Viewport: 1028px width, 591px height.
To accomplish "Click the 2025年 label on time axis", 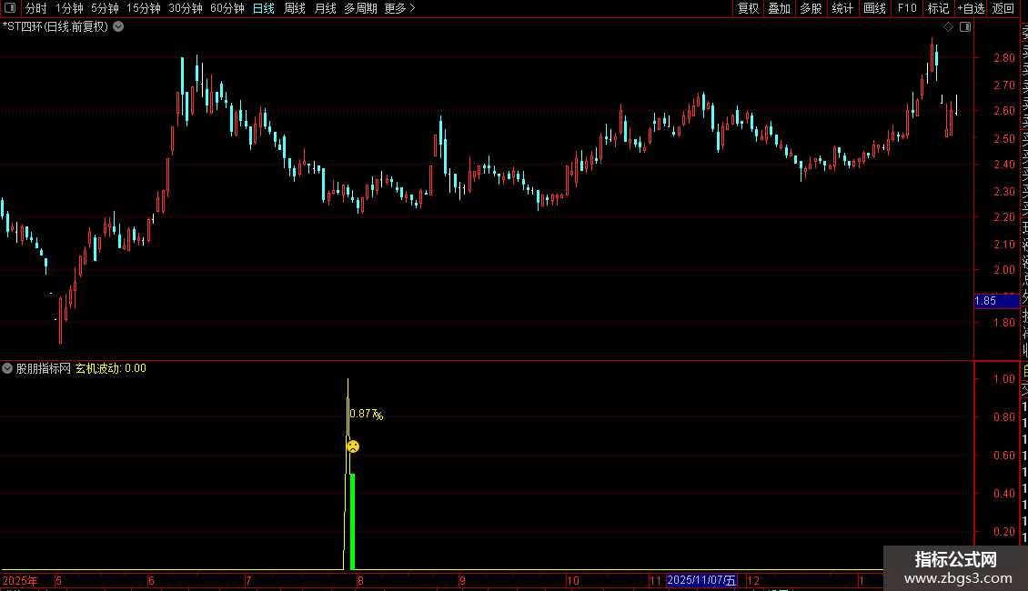I will click(x=20, y=580).
